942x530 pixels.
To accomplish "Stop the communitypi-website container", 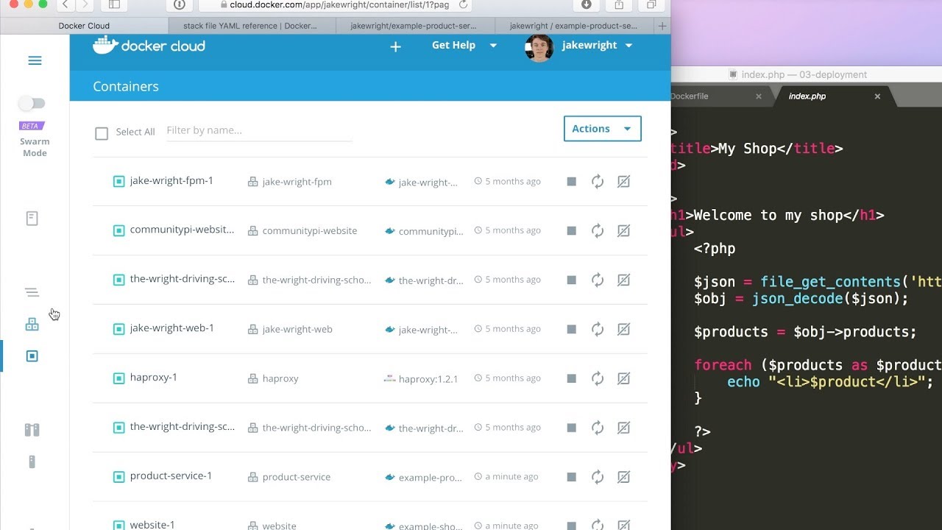I will tap(571, 231).
